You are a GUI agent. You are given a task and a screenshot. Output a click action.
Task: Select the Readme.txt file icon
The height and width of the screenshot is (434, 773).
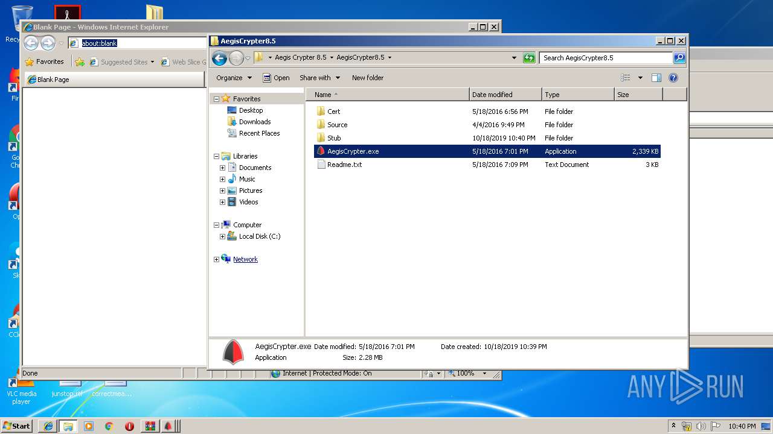pyautogui.click(x=321, y=165)
